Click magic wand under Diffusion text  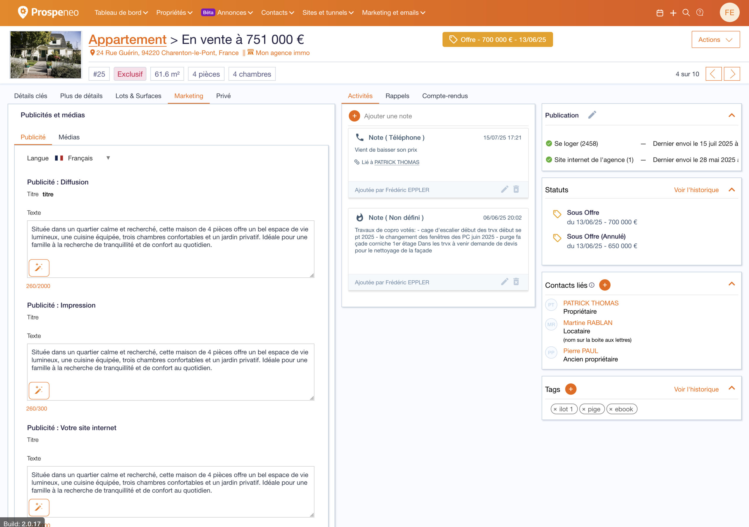tap(39, 268)
